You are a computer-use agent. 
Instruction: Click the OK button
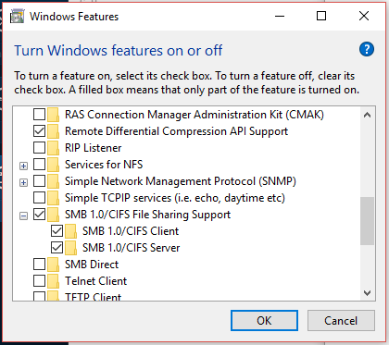(264, 321)
